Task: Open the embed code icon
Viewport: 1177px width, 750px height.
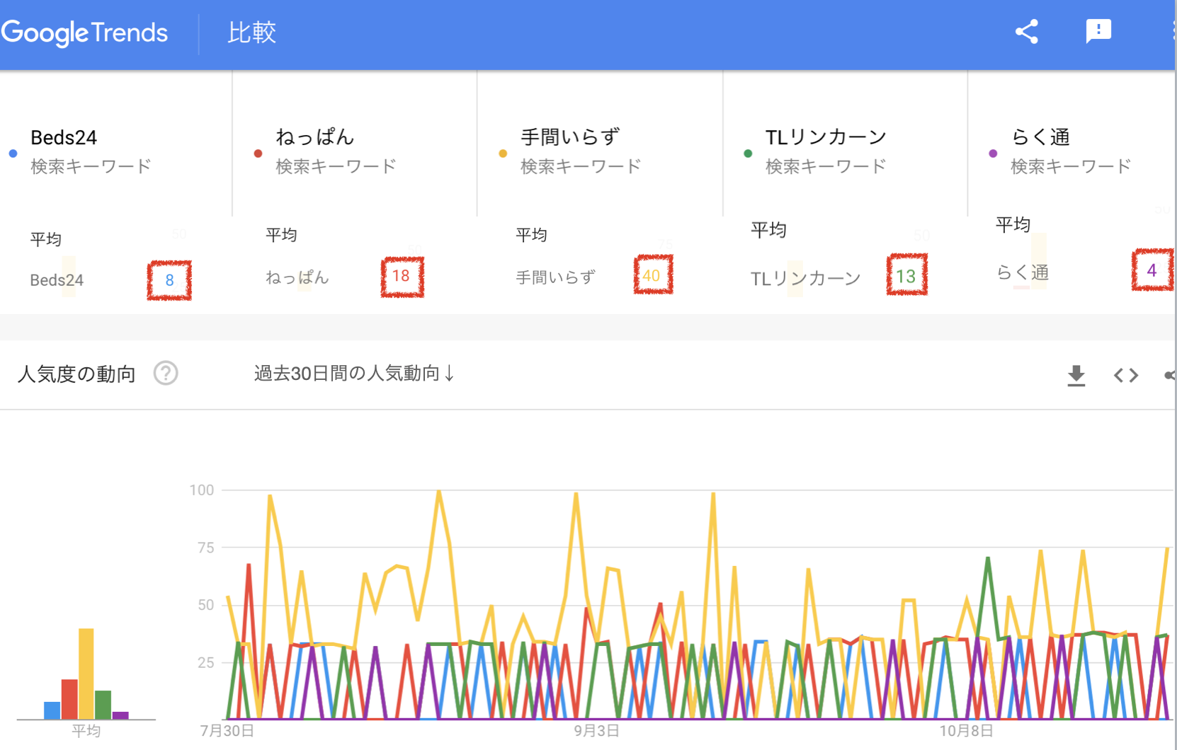Action: [x=1125, y=375]
